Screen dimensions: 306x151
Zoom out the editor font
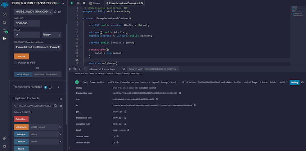click(78, 3)
